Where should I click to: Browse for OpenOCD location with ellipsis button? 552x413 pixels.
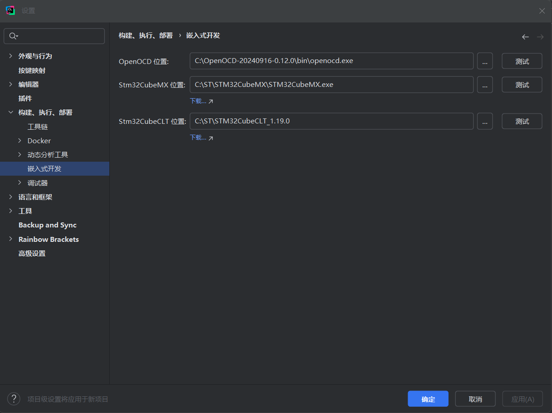tap(485, 61)
